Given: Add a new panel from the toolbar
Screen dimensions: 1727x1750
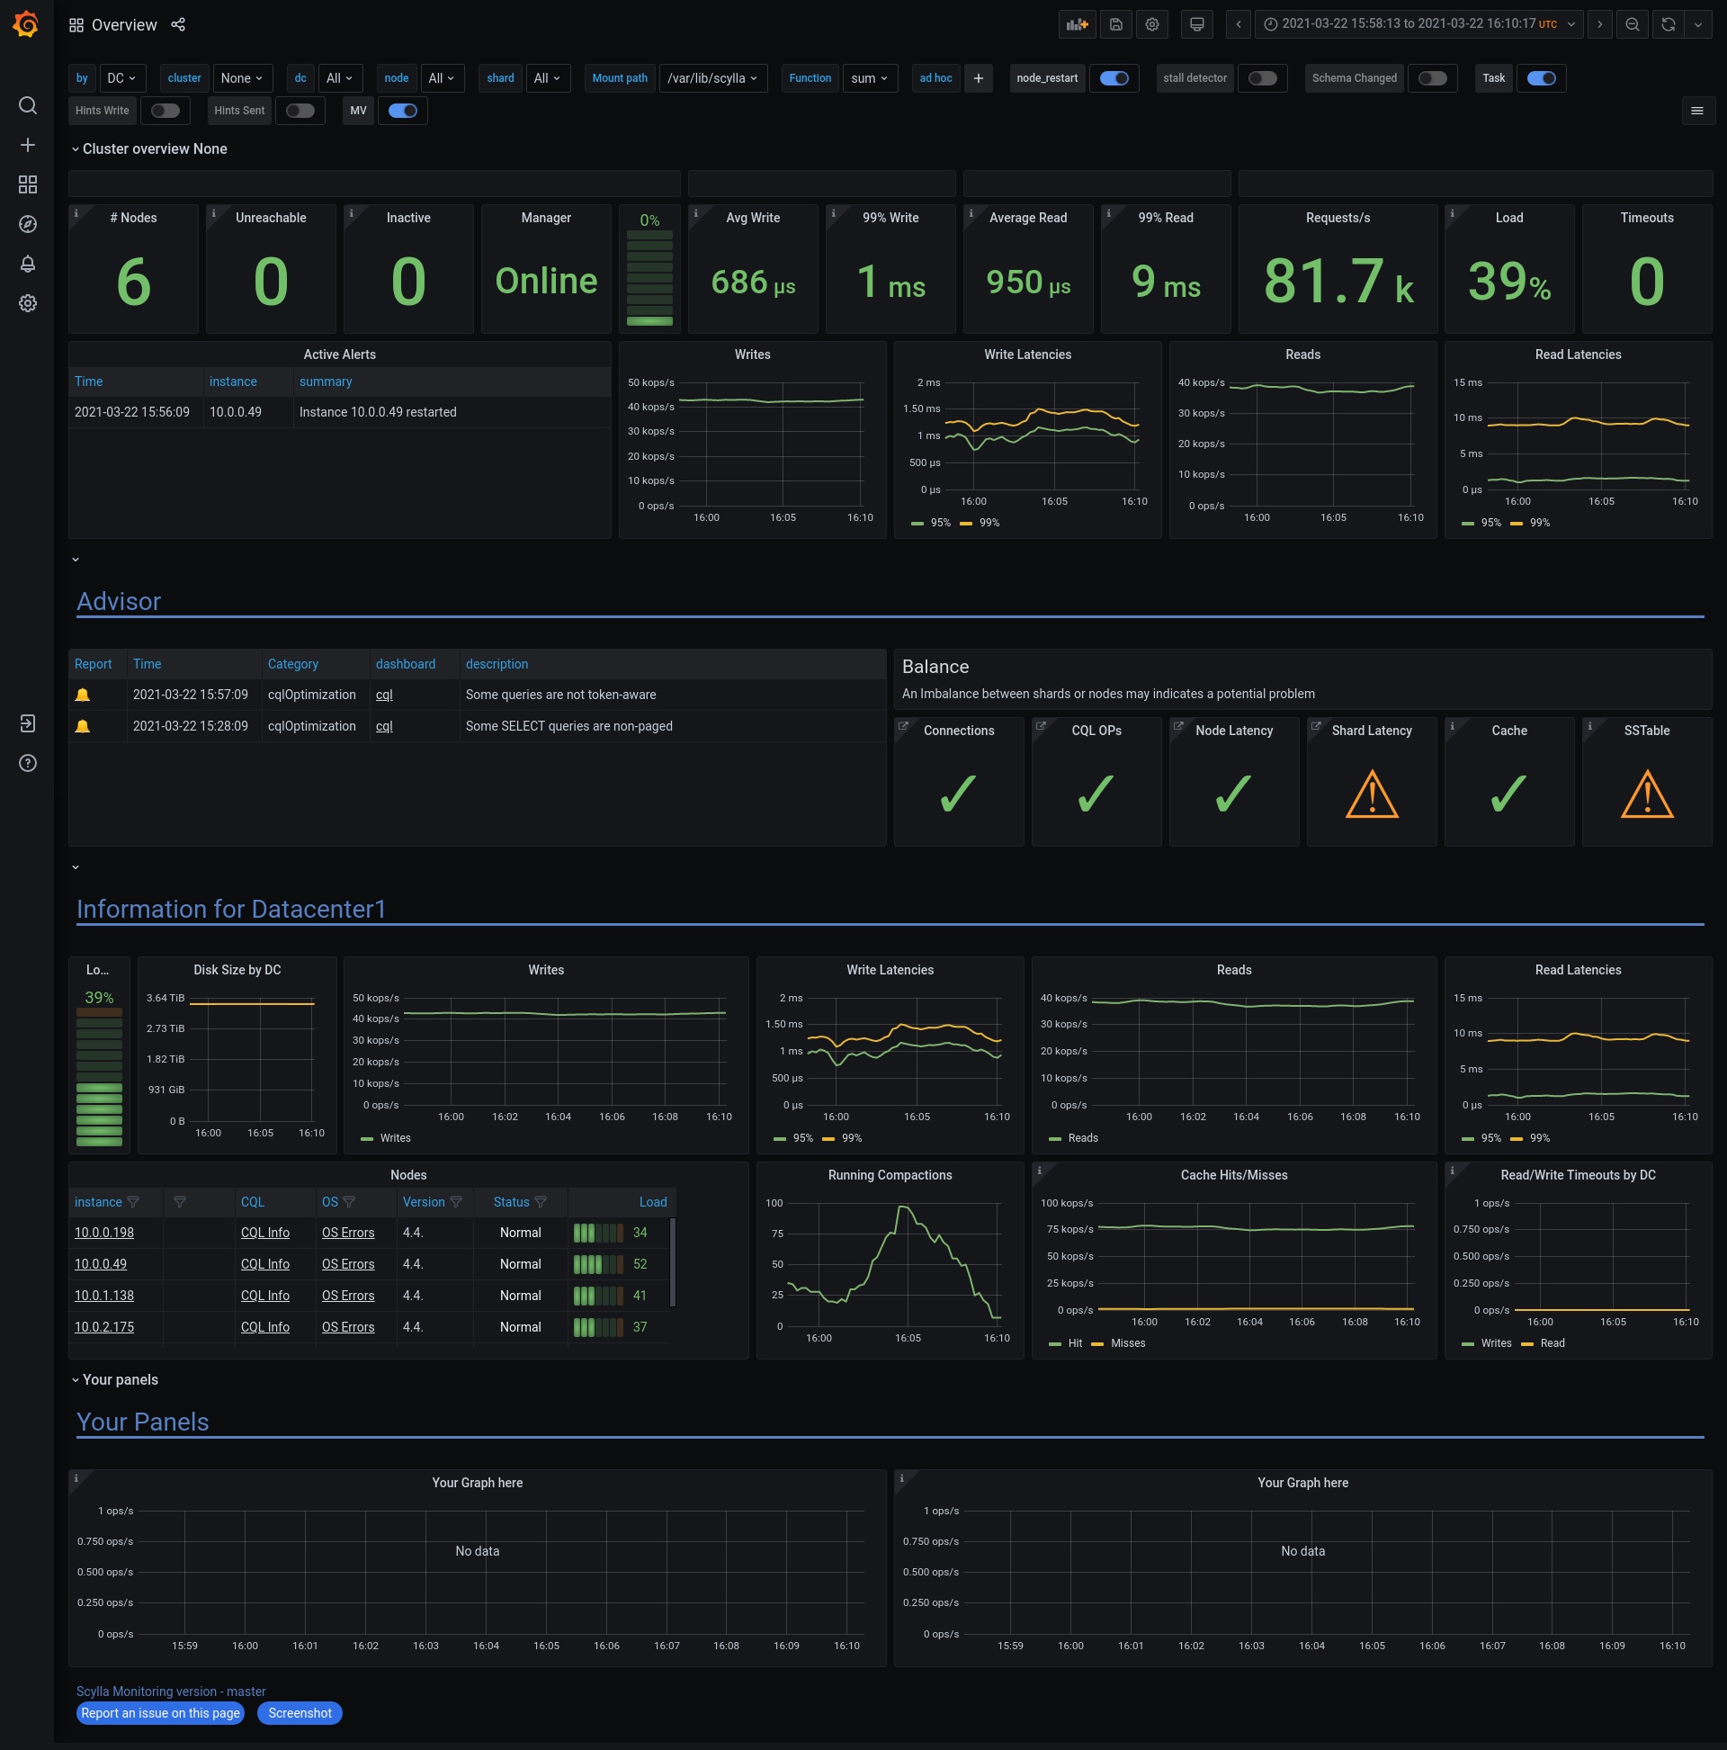Looking at the screenshot, I should (x=1077, y=24).
